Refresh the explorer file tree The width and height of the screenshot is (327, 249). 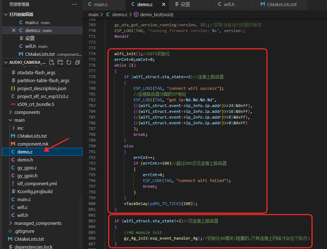(69, 62)
